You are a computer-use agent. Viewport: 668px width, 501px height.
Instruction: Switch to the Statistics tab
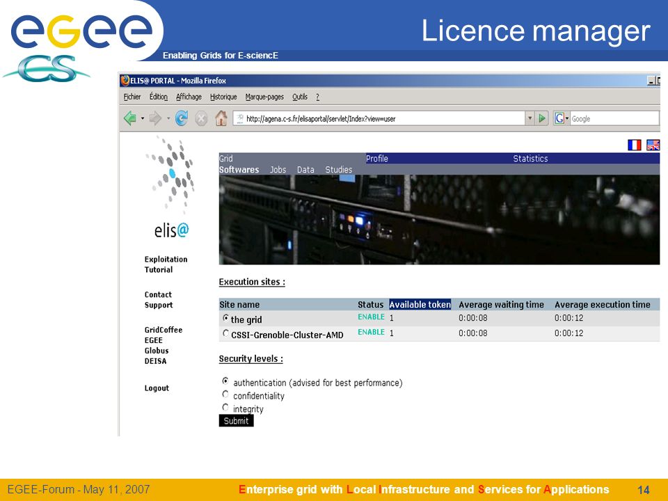coord(530,159)
